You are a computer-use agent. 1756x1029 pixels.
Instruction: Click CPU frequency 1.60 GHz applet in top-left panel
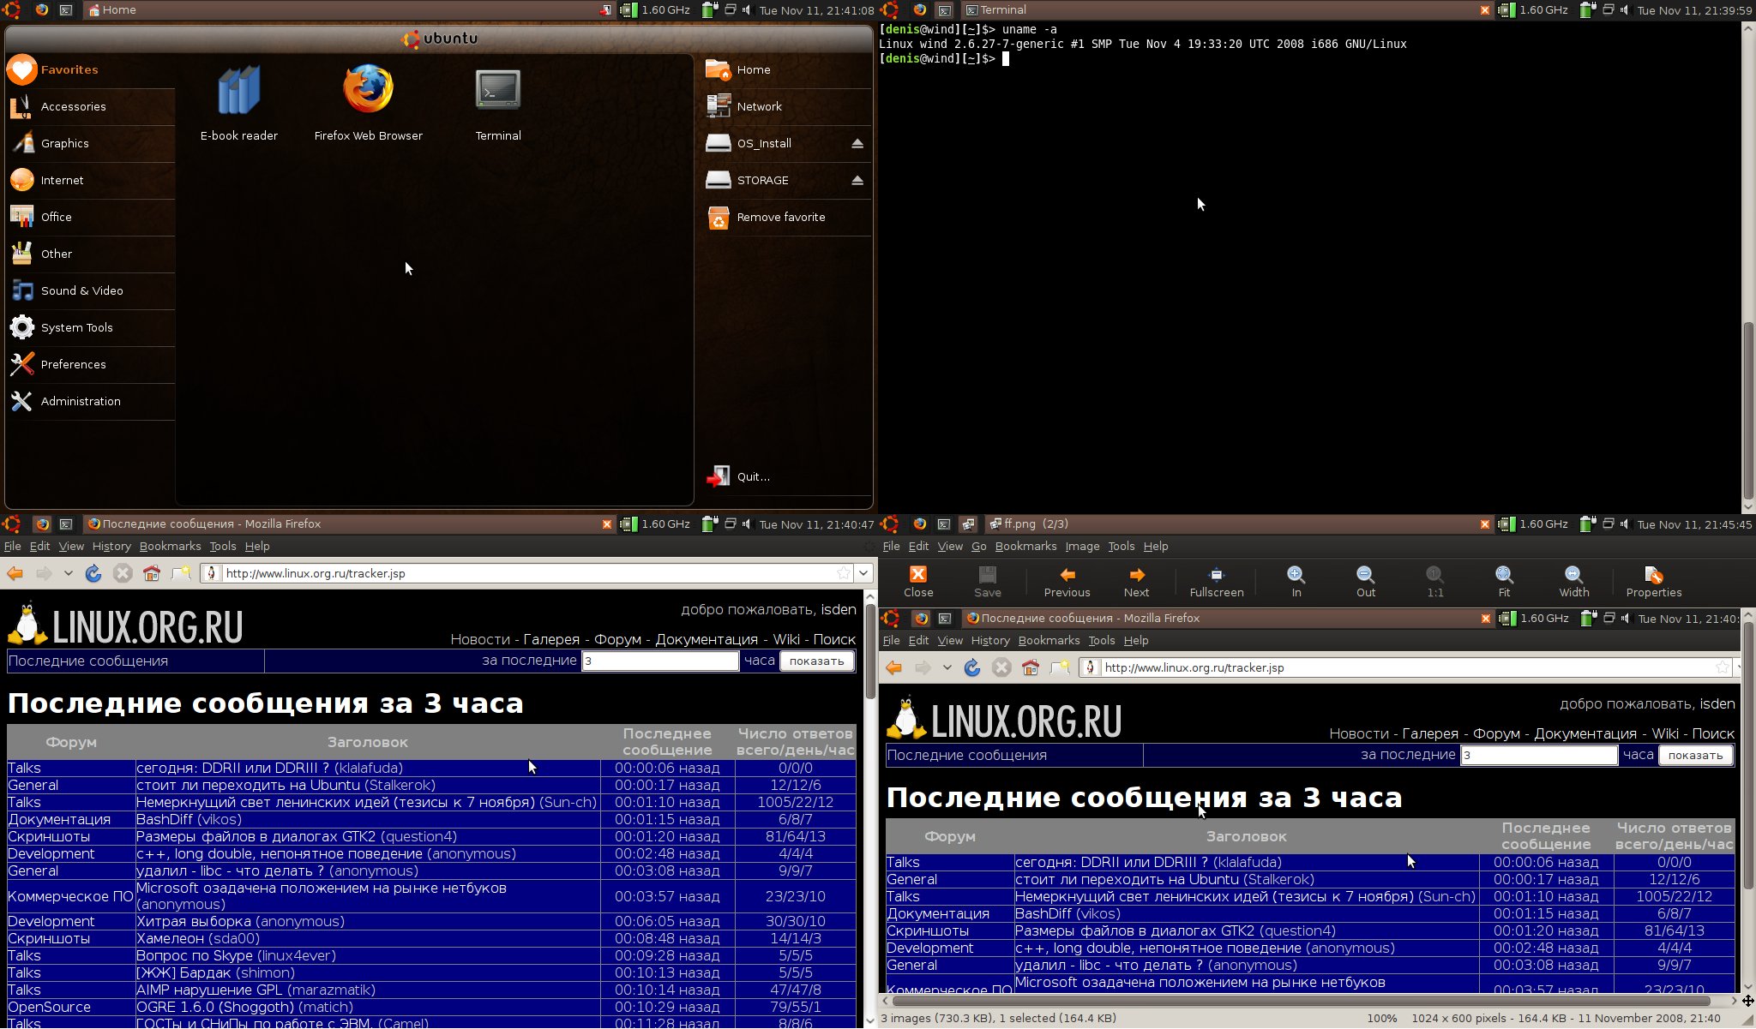coord(656,10)
